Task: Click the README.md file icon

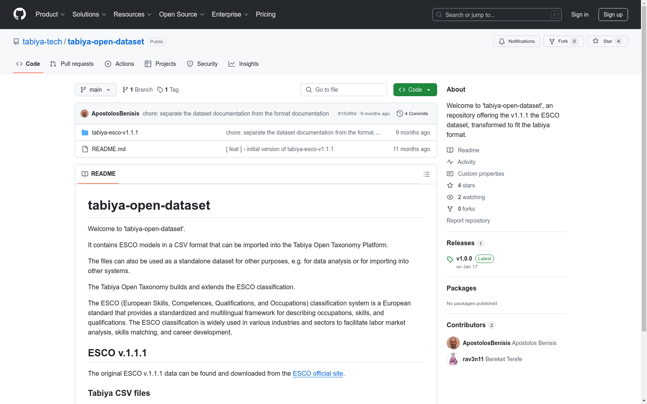Action: coord(85,149)
